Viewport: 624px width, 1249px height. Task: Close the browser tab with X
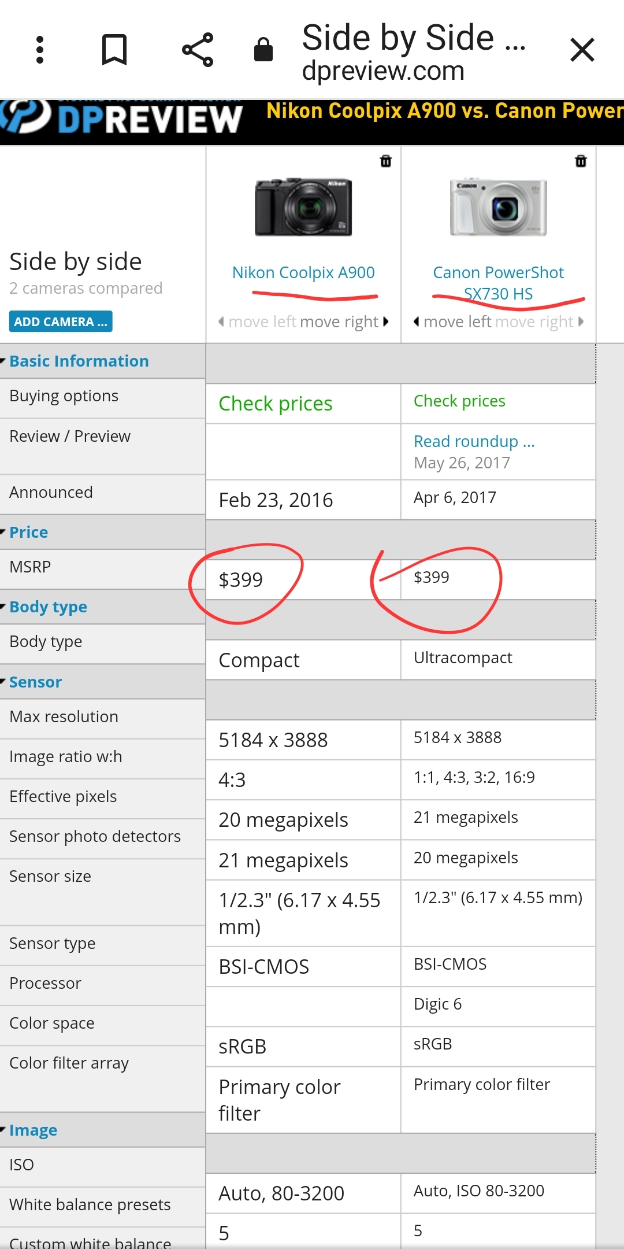coord(582,50)
